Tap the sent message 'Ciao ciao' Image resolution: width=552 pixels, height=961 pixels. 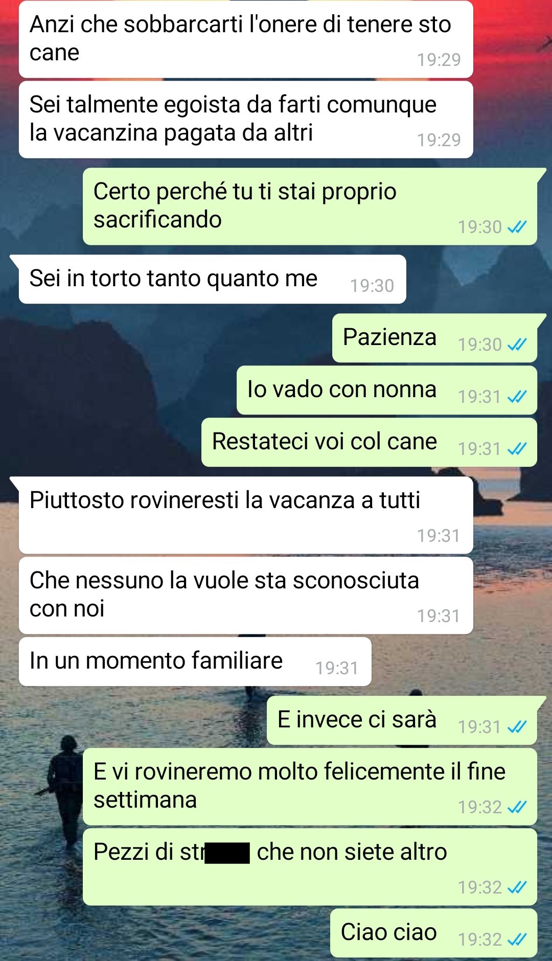click(434, 933)
